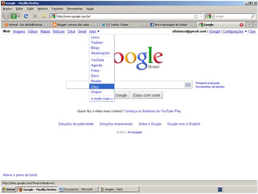258x194 pixels.
Task: Click Alterar o plano de fundo link
Action: 20,175
